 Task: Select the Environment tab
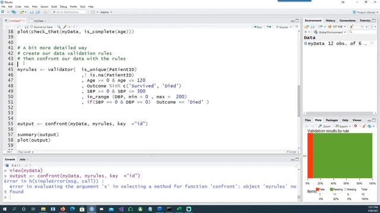click(313, 21)
